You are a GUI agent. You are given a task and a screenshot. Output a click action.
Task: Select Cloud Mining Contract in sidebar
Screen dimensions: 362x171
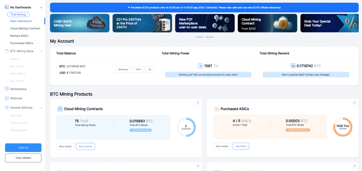pos(25,28)
